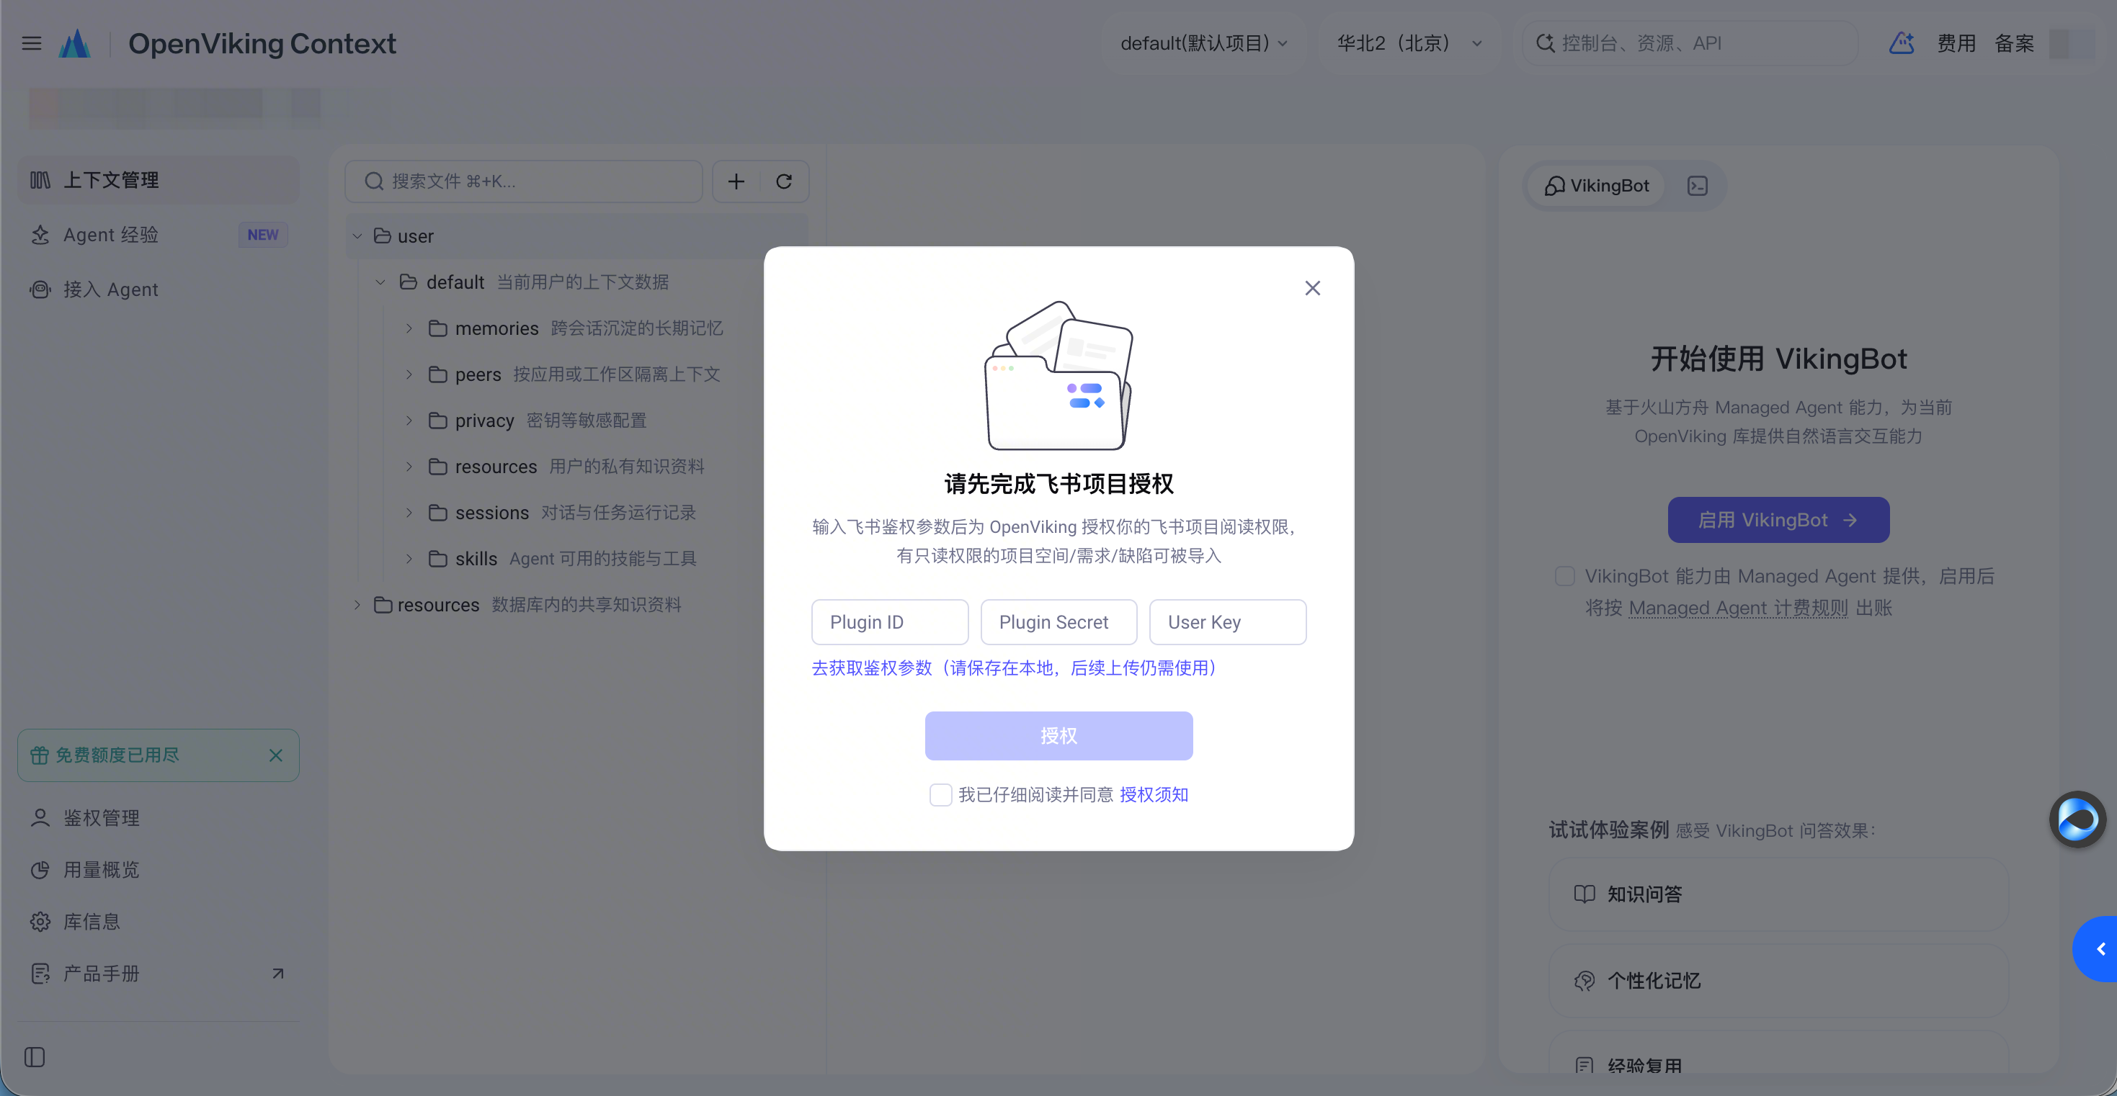Close the Feishu authorization dialog
Viewport: 2117px width, 1096px height.
pos(1312,287)
